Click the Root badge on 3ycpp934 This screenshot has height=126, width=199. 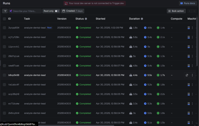[x=49, y=28]
